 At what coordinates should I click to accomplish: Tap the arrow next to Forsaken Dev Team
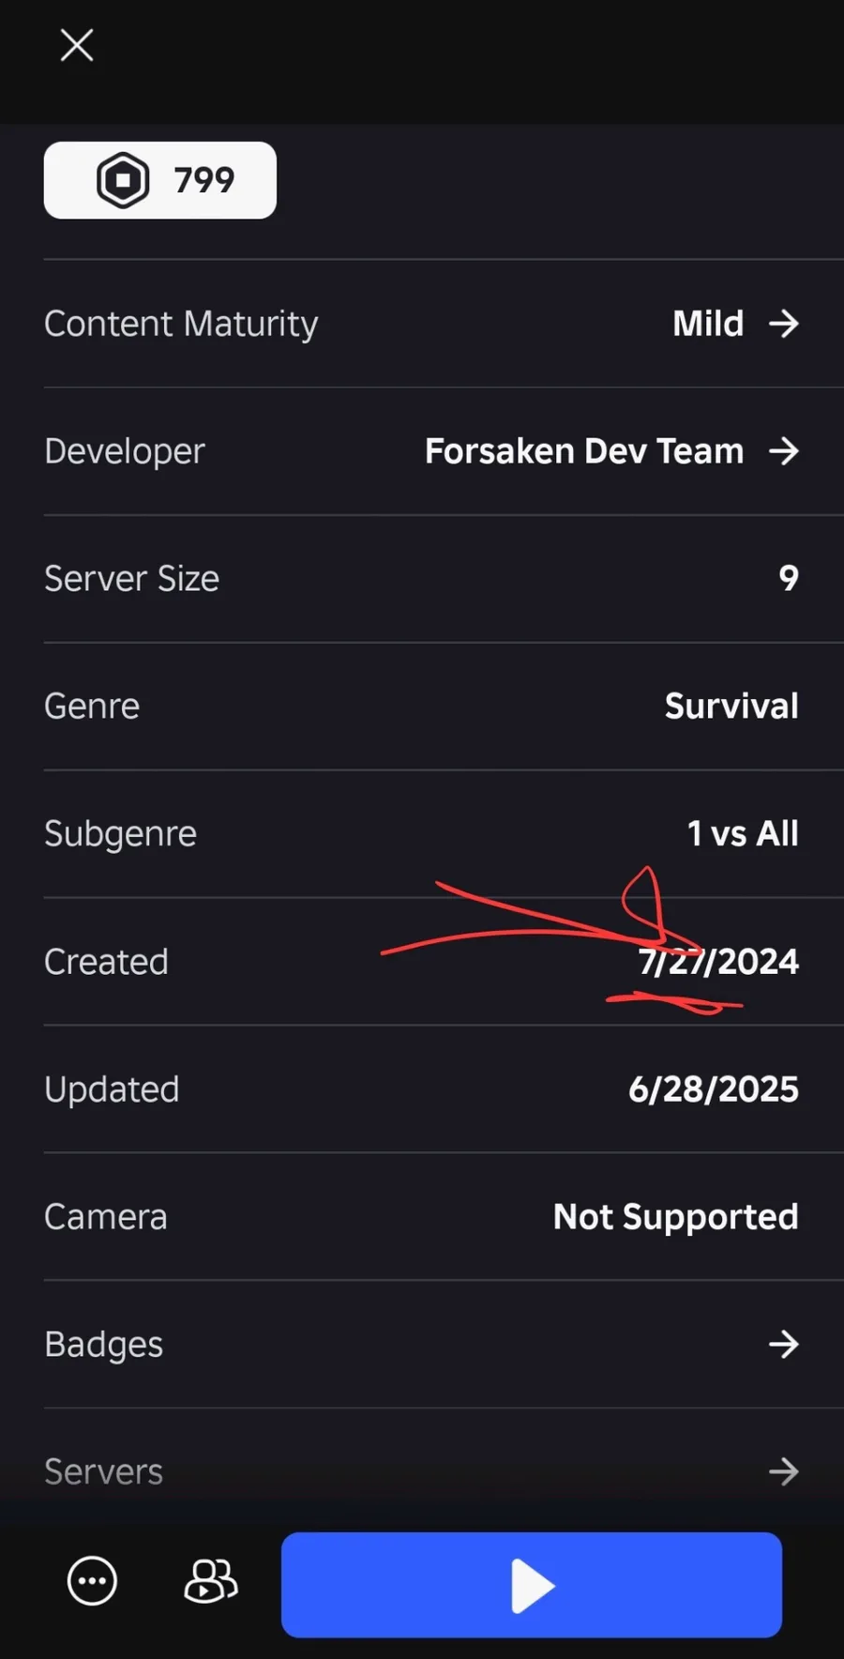(784, 451)
